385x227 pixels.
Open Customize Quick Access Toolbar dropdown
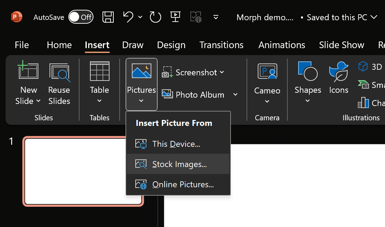[216, 17]
